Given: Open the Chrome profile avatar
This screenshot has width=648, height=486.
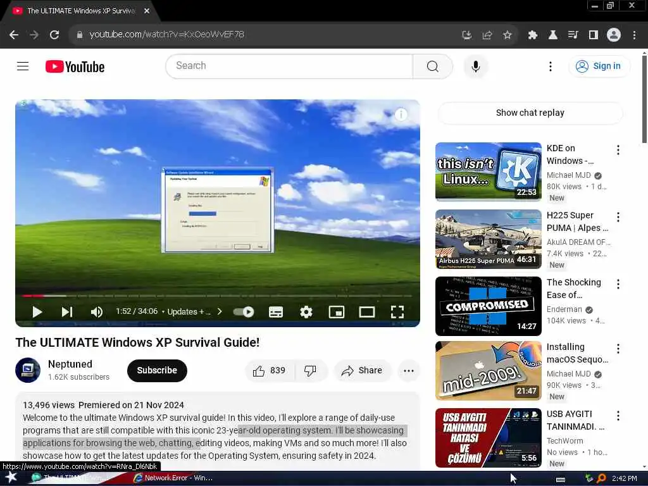Looking at the screenshot, I should (x=614, y=35).
